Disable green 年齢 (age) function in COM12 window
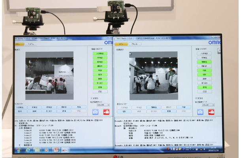 pyautogui.click(x=204, y=70)
